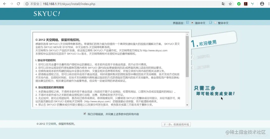Select the 繁体中文 language radio button
This screenshot has height=139, width=270.
pyautogui.click(x=215, y=23)
